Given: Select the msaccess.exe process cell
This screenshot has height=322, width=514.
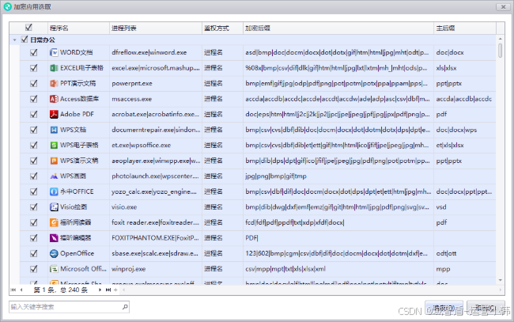Looking at the screenshot, I should [156, 99].
